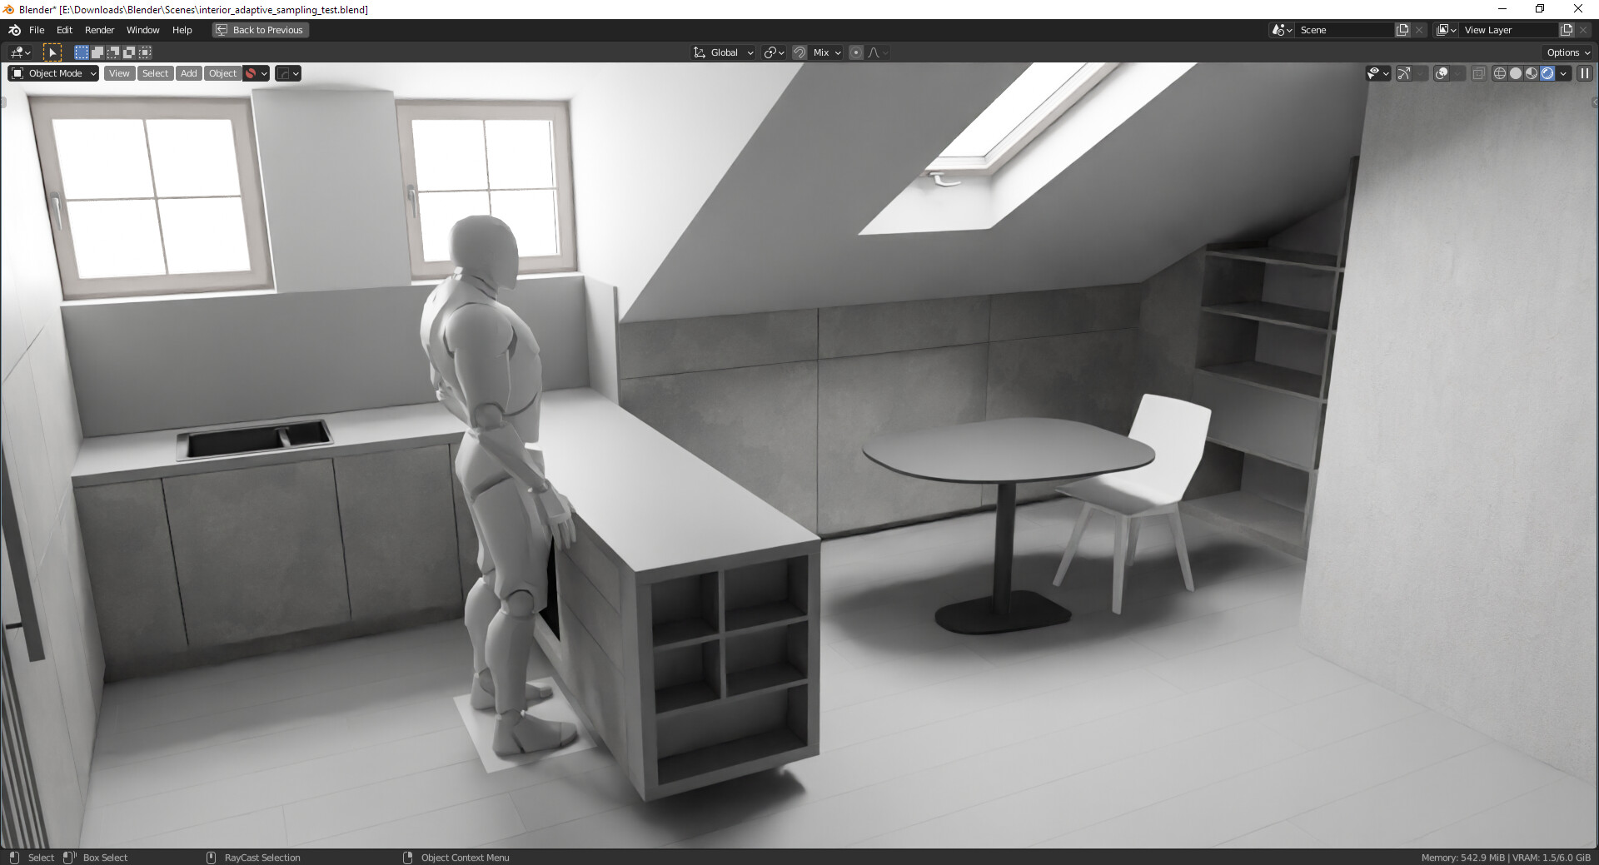The width and height of the screenshot is (1599, 865).
Task: Add a new view layer icon
Action: (1567, 30)
